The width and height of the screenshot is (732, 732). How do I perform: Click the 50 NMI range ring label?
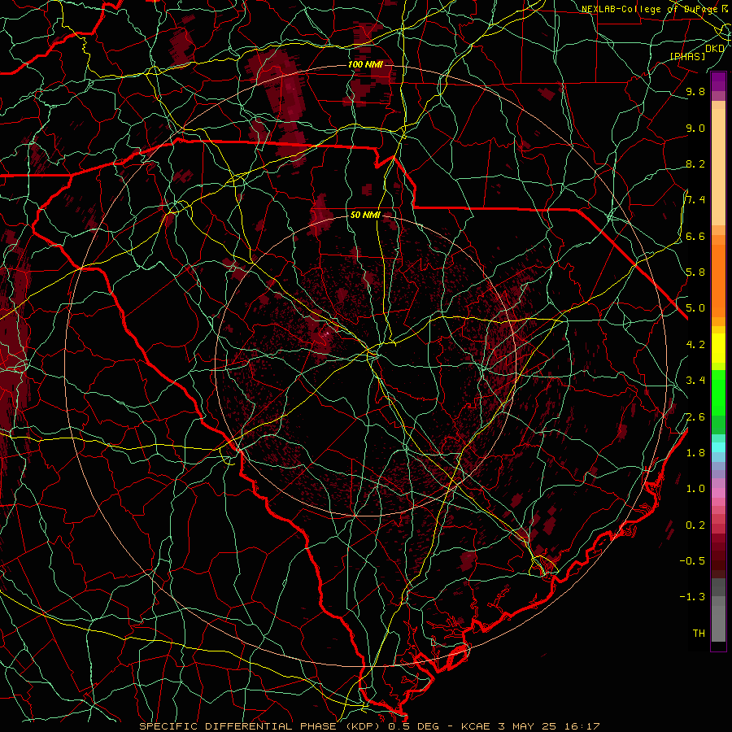(x=365, y=216)
